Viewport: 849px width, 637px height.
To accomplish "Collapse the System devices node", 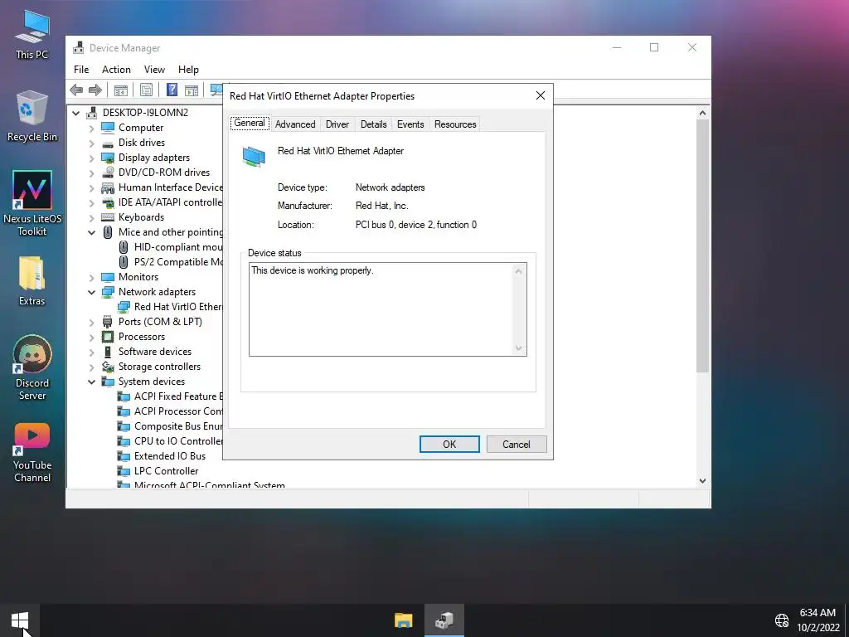I will [91, 382].
